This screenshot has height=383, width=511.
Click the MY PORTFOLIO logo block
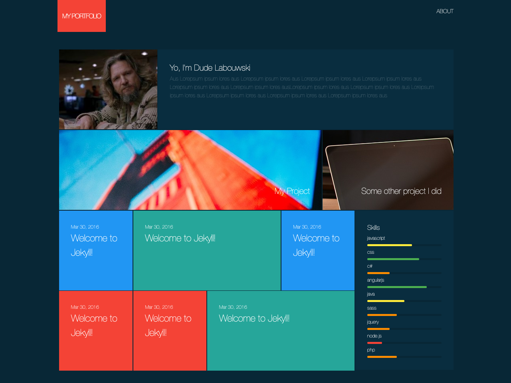[x=81, y=16]
